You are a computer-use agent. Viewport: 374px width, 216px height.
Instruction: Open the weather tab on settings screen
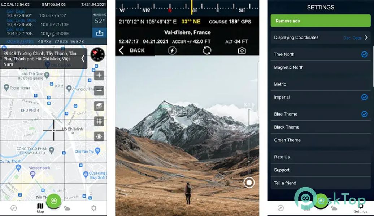click(x=334, y=208)
